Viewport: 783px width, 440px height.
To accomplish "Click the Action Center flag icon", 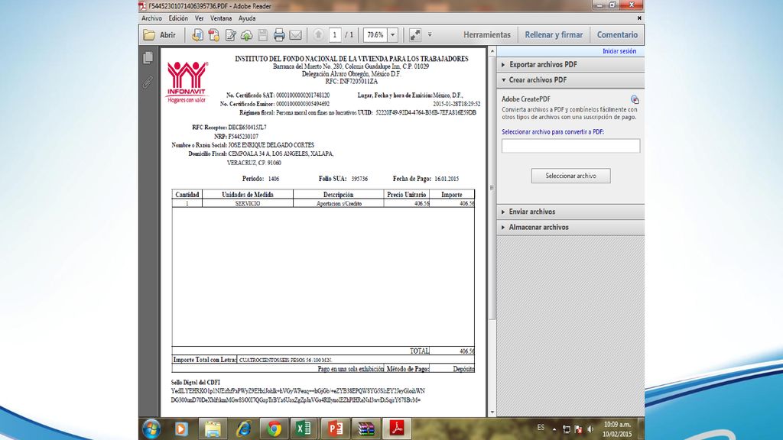I will pos(579,429).
